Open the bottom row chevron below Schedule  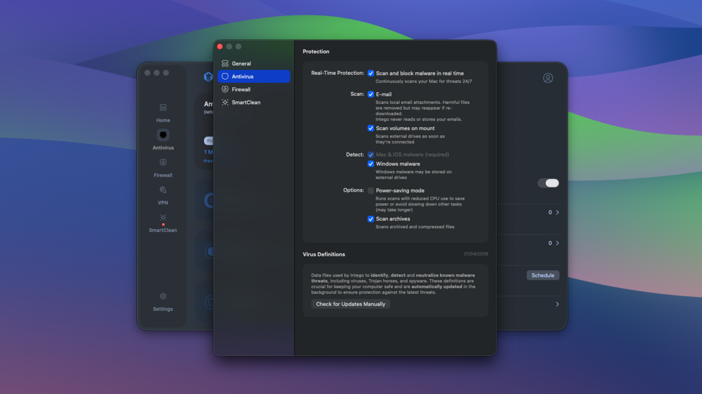[557, 304]
